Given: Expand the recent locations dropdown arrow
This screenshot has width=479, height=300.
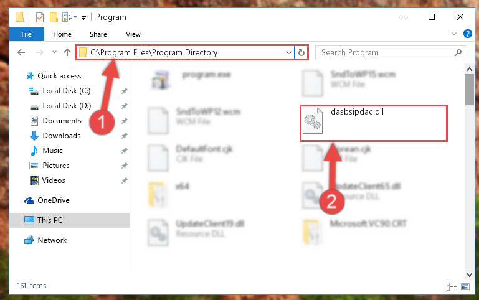Looking at the screenshot, I should 54,52.
